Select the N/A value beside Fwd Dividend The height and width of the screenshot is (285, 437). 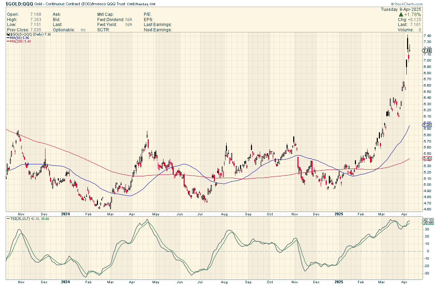(x=129, y=20)
